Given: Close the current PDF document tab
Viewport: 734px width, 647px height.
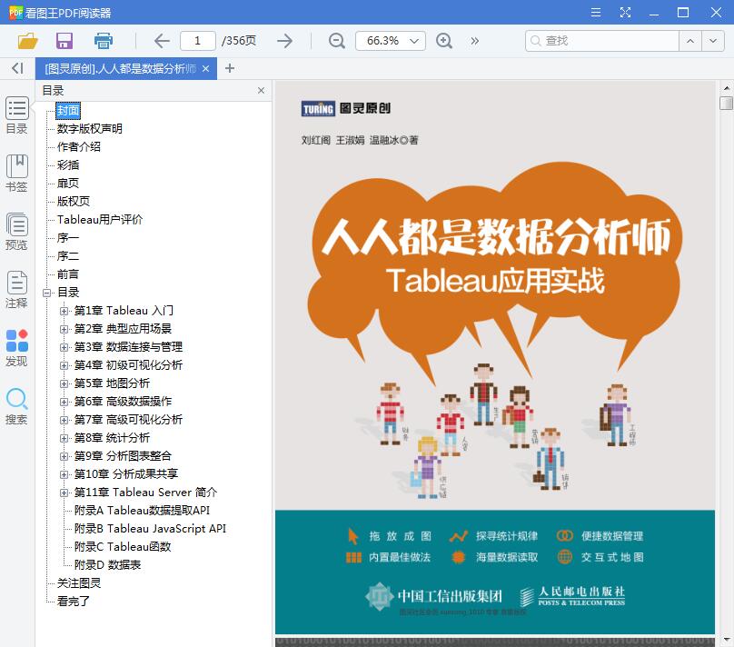Looking at the screenshot, I should (205, 69).
